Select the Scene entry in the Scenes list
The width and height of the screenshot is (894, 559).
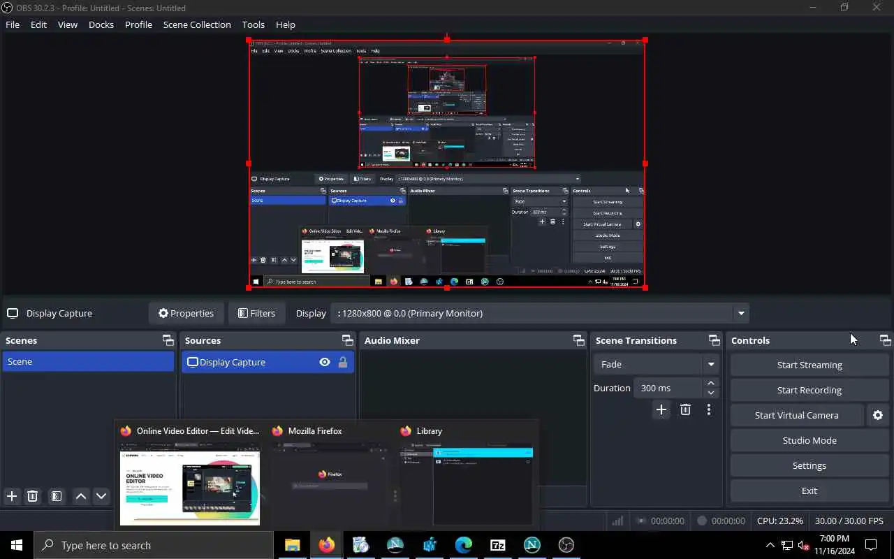88,361
